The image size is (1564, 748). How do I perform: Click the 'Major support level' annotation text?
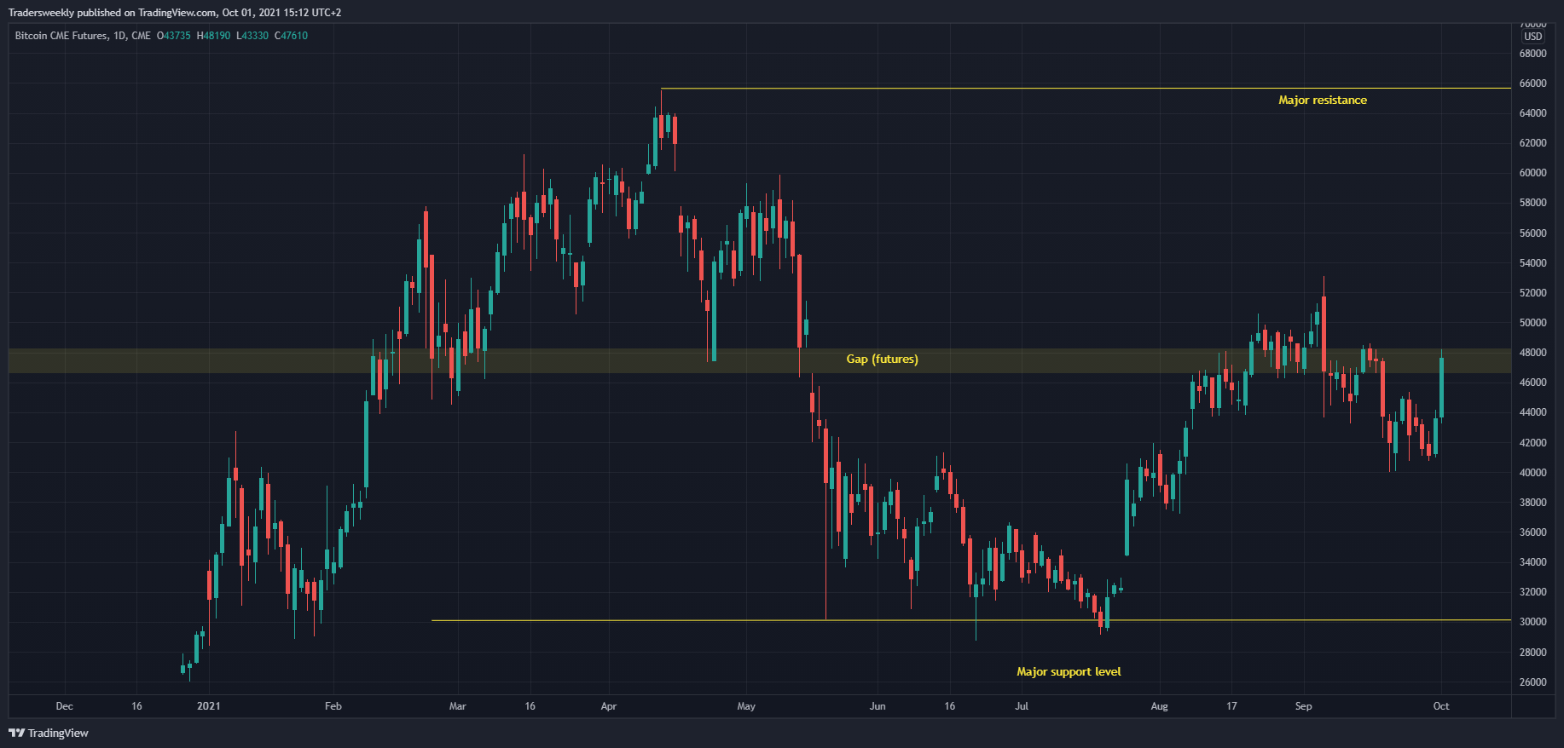click(1069, 672)
